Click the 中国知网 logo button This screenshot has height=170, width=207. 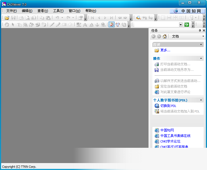[x=187, y=11]
